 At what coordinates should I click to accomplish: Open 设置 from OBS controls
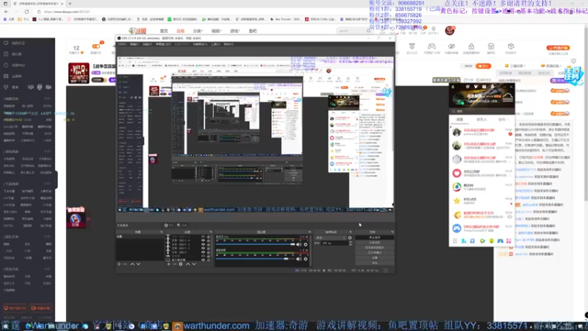pyautogui.click(x=374, y=258)
